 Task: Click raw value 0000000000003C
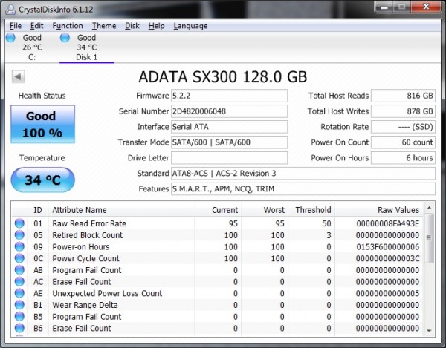click(x=388, y=258)
